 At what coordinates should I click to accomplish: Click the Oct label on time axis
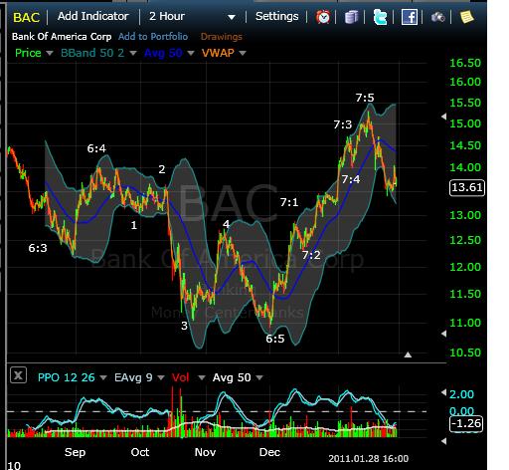(140, 452)
